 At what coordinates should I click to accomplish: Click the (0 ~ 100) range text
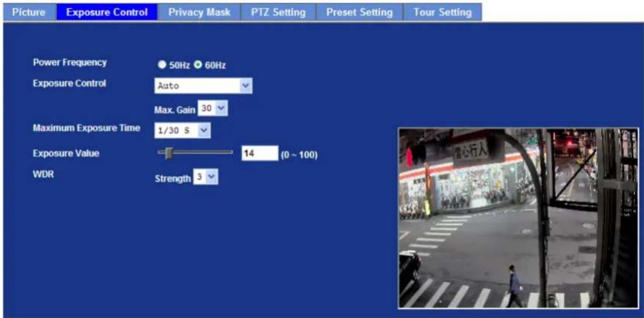[299, 155]
